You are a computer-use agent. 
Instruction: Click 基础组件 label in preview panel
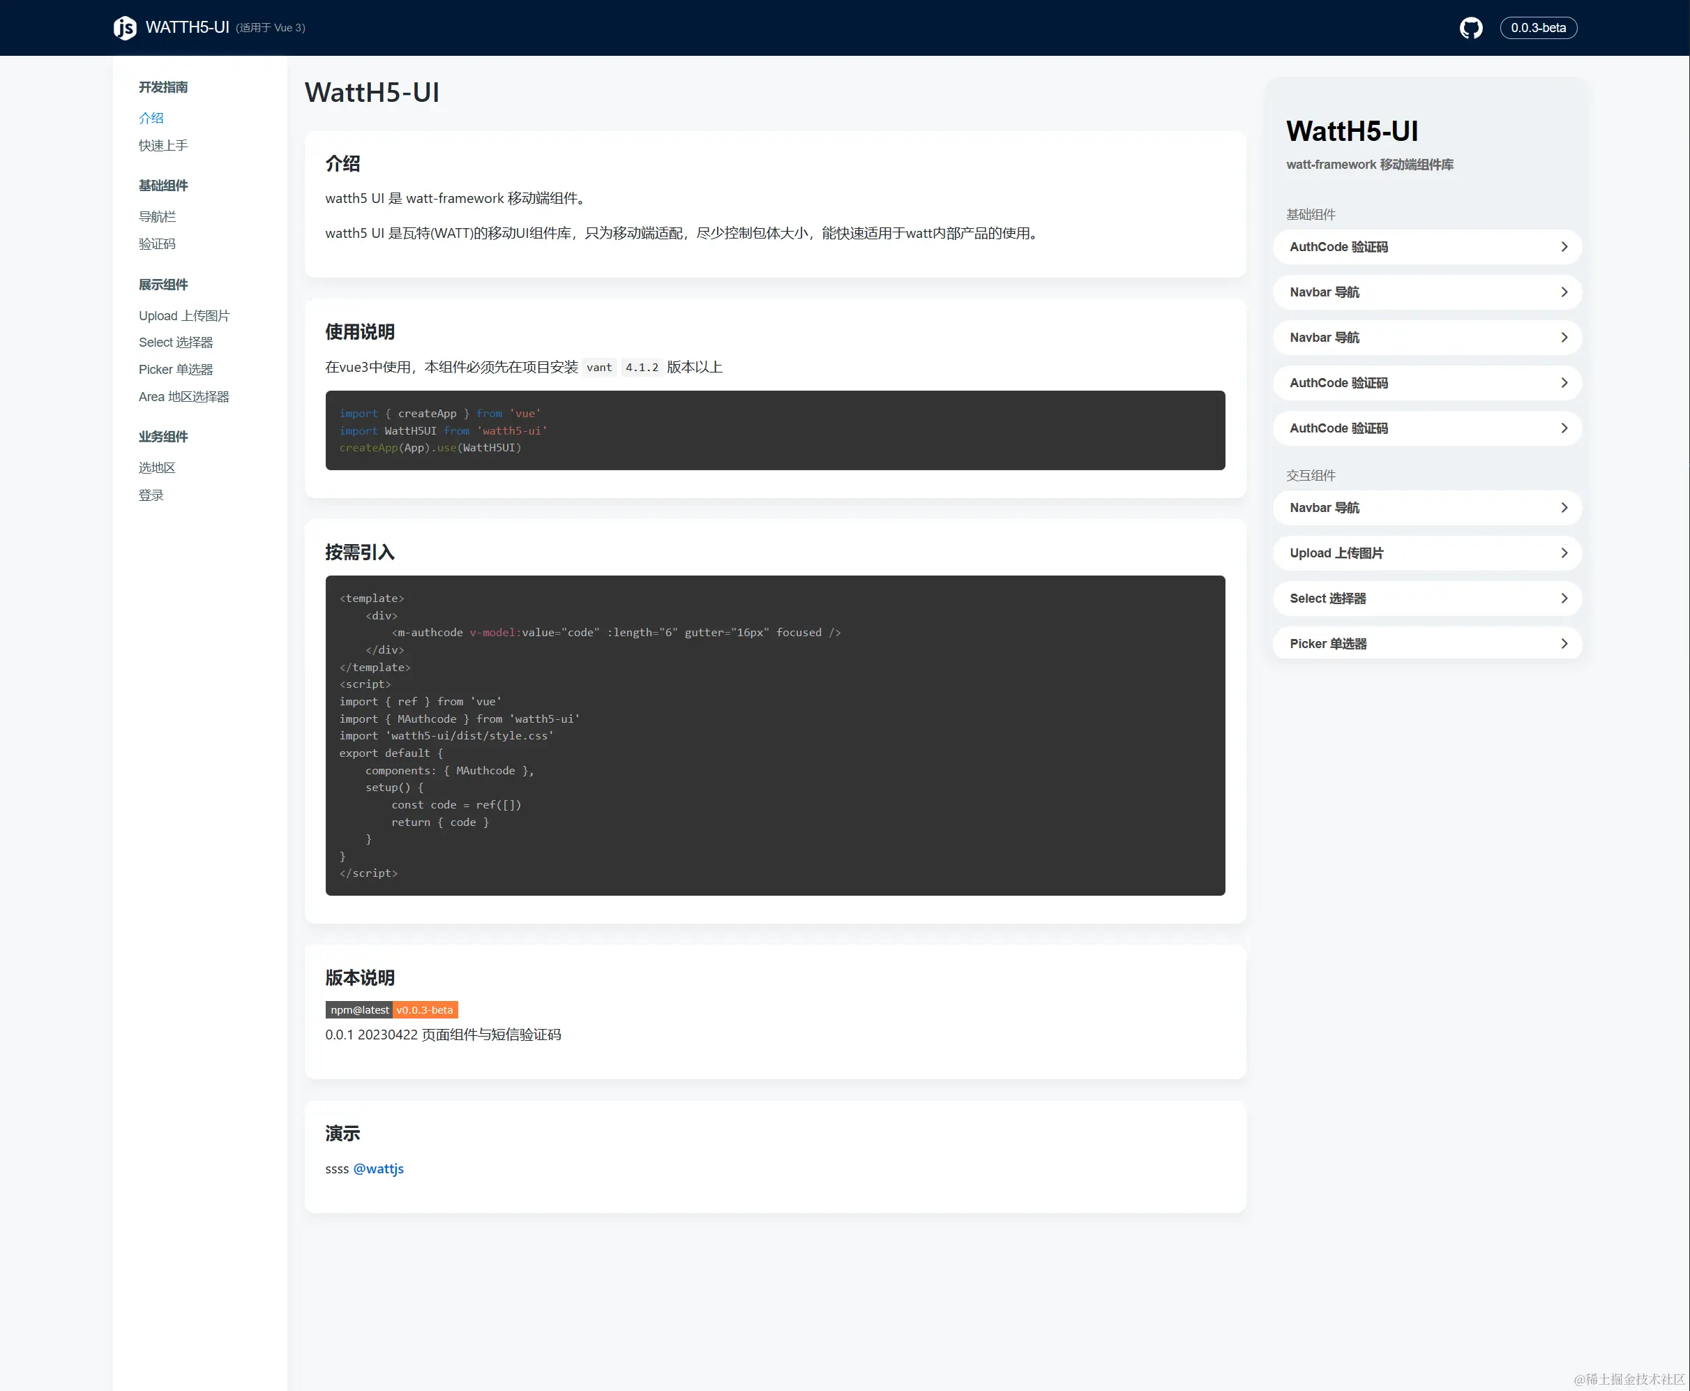coord(1311,214)
